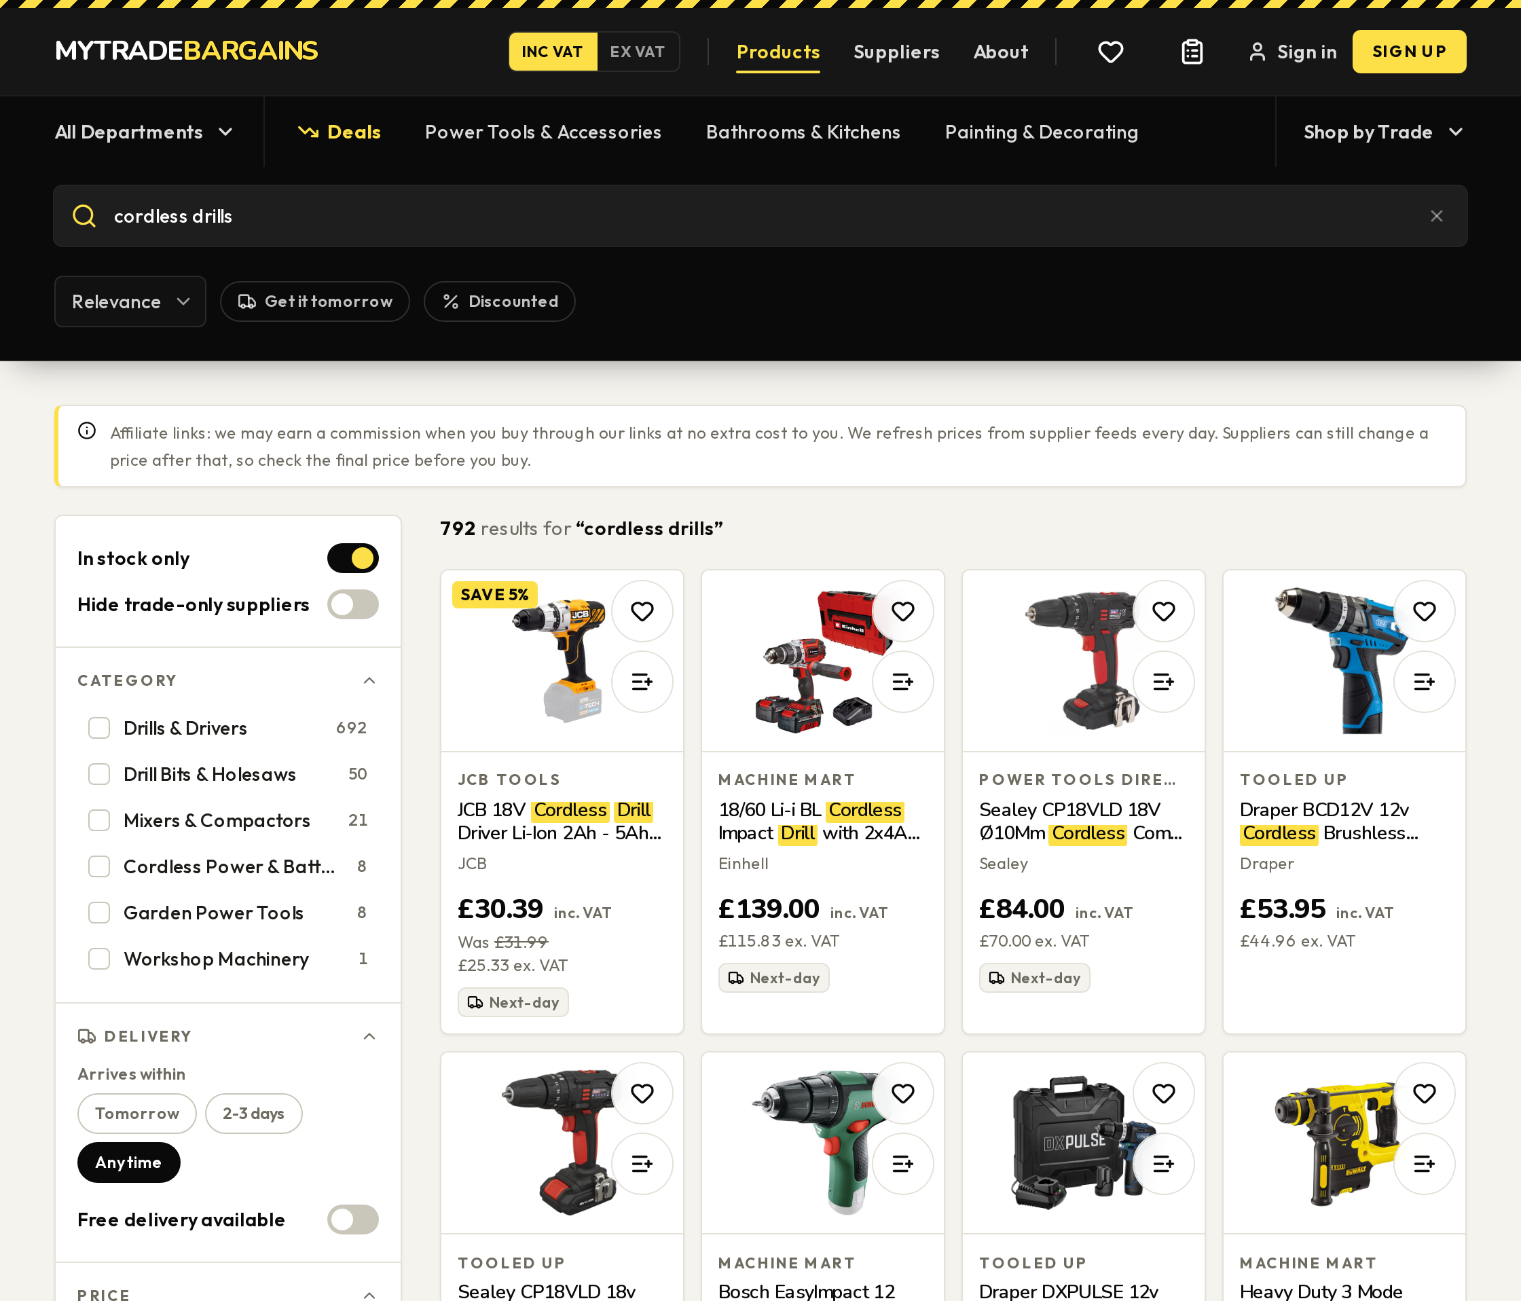Favourite the Bosch EasyImpact 12 drill
The image size is (1521, 1301).
902,1093
